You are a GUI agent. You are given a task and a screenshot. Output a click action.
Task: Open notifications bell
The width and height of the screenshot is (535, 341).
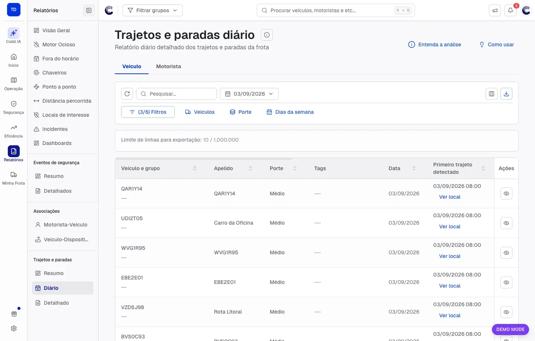pyautogui.click(x=510, y=10)
